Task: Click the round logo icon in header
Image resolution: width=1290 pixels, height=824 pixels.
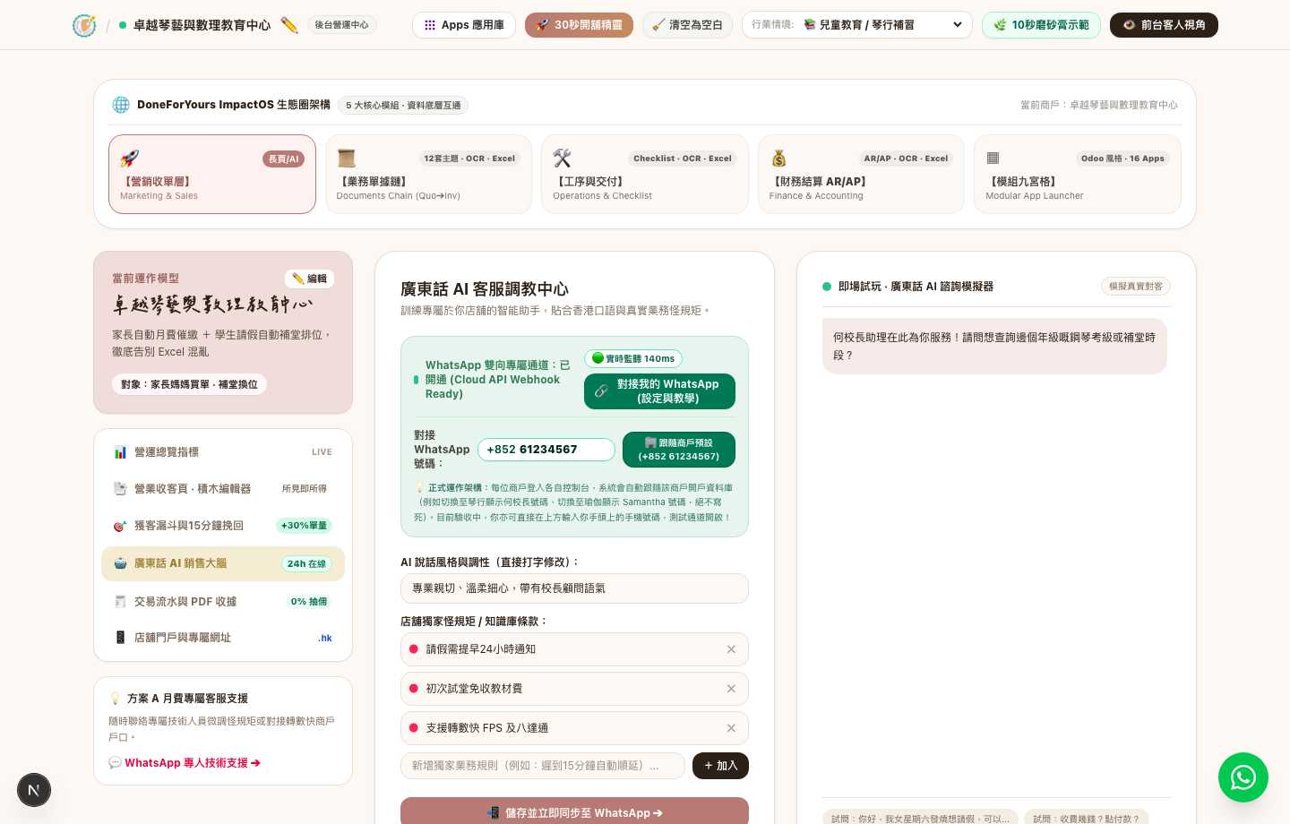Action: tap(84, 25)
